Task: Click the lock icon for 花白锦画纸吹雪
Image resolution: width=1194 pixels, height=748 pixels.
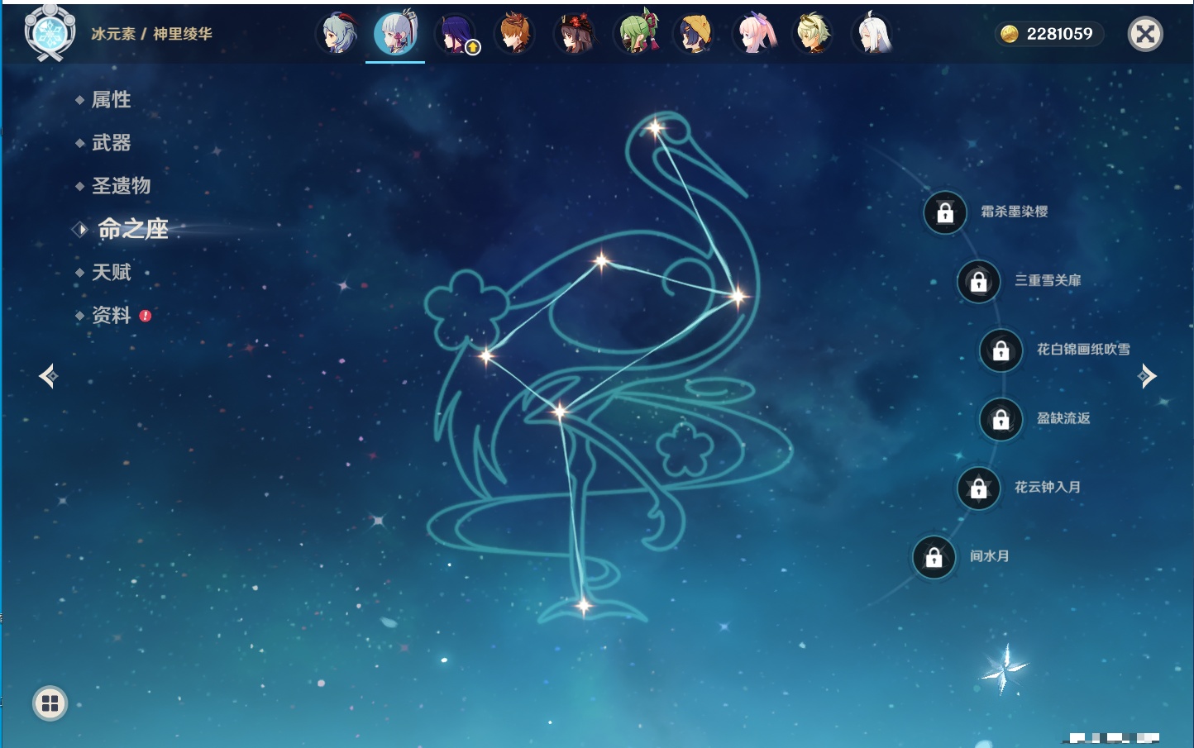Action: (x=1001, y=350)
